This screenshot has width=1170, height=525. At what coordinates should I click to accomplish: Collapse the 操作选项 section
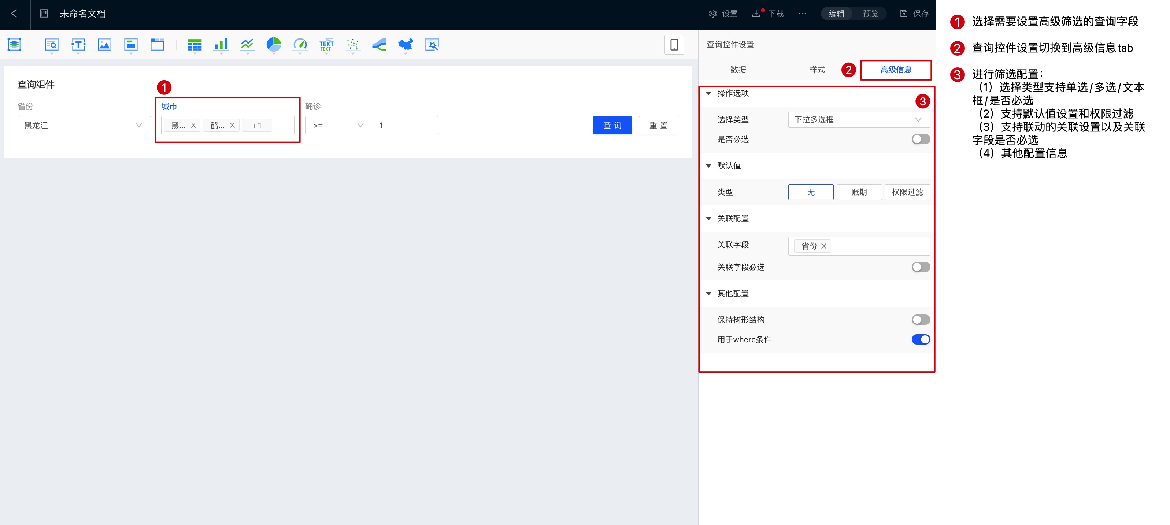[708, 93]
